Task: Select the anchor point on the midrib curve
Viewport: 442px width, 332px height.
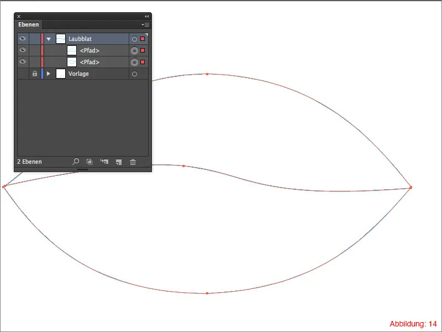Action: [183, 166]
